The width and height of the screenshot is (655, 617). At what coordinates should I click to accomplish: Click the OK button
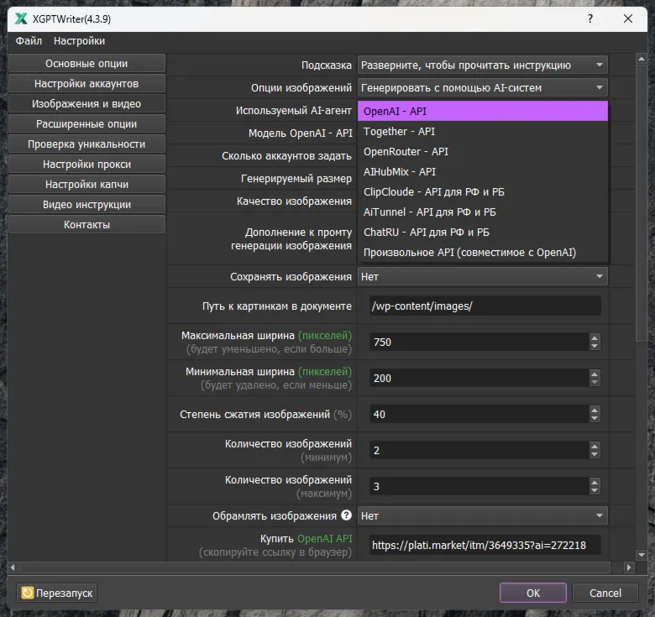click(x=533, y=593)
